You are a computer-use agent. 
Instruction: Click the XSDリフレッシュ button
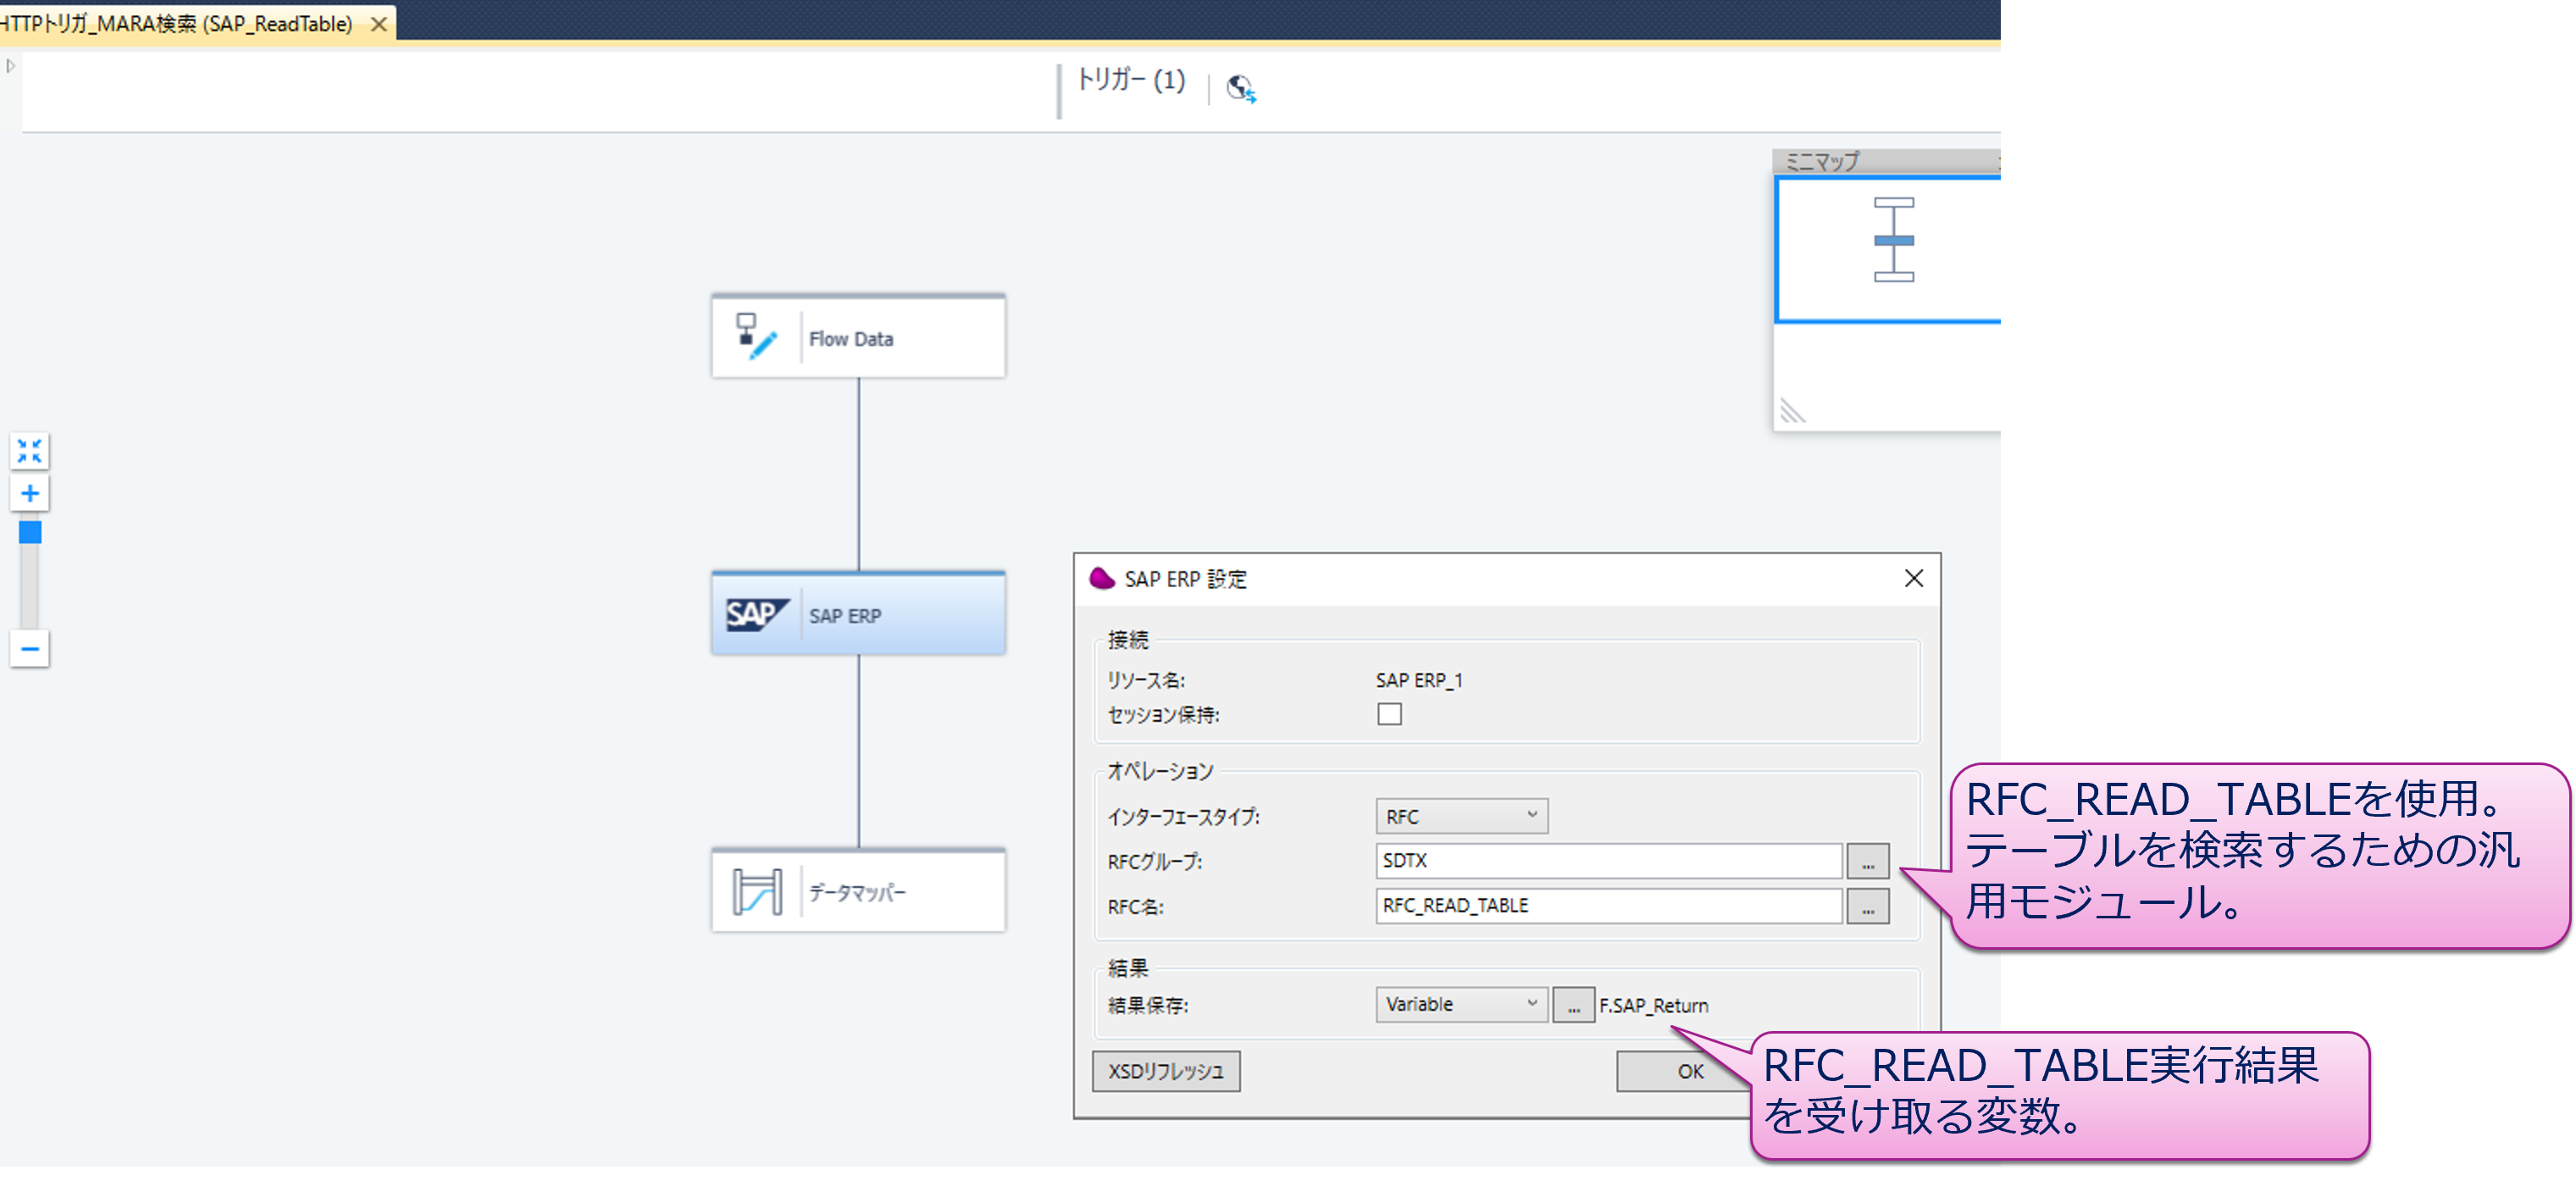[x=1166, y=1071]
